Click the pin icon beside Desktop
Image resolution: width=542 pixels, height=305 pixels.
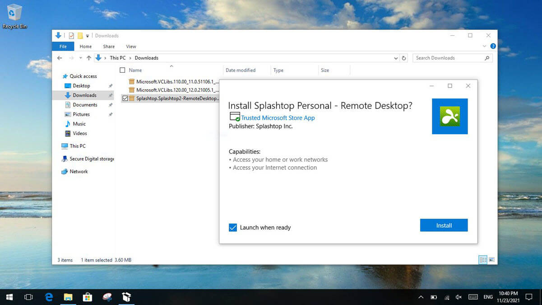[x=110, y=86]
